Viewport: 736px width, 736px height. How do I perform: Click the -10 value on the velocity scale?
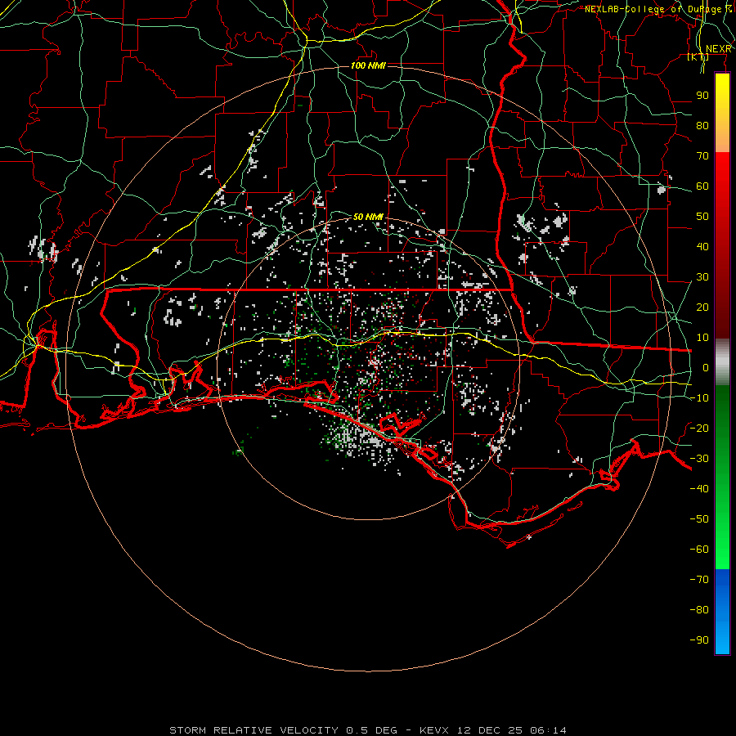(x=699, y=398)
